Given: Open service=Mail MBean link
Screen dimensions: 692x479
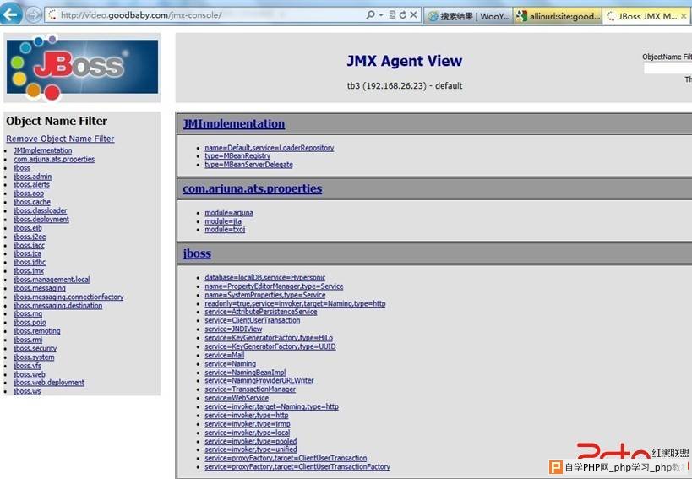Looking at the screenshot, I should click(224, 355).
